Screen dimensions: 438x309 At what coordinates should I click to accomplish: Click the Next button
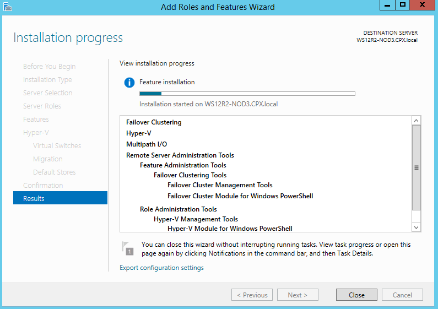click(298, 295)
